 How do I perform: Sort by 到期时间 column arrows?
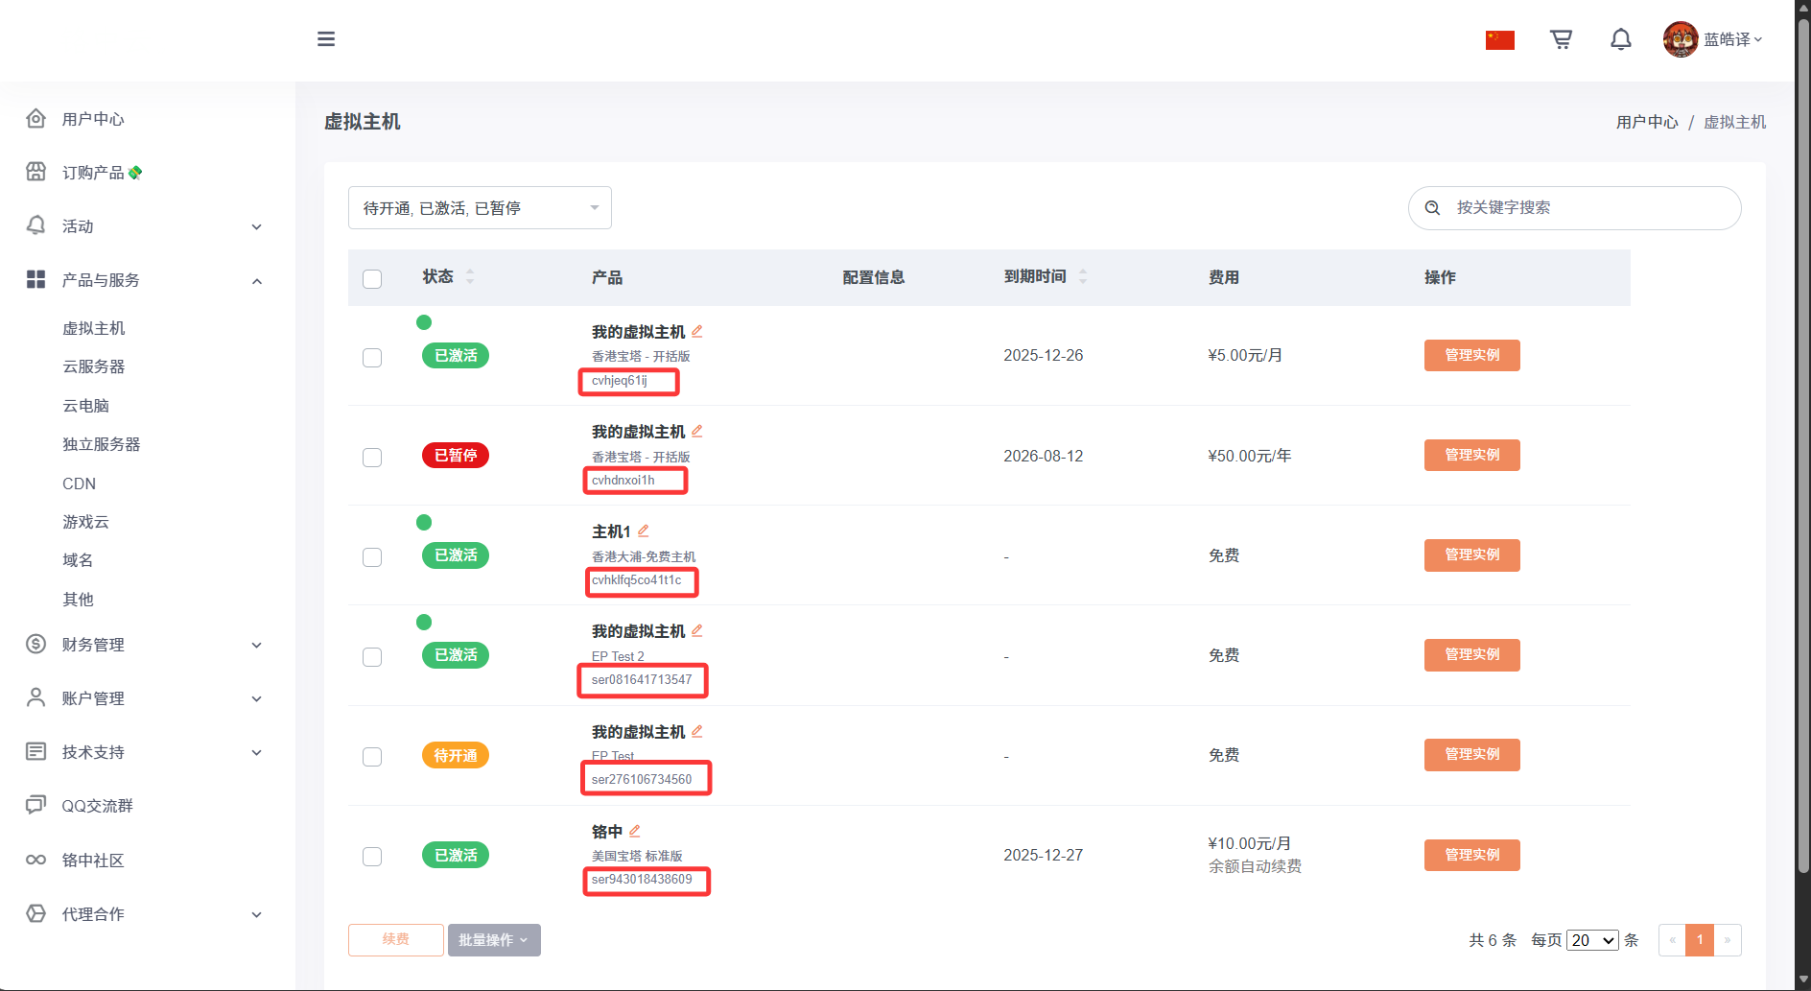[x=1083, y=276]
